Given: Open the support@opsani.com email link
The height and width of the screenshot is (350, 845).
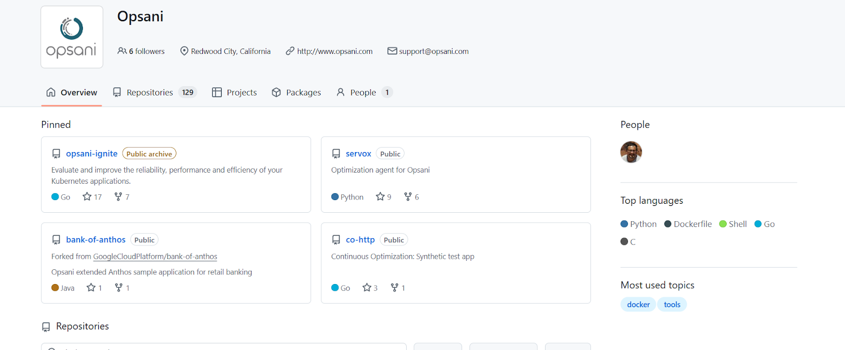Looking at the screenshot, I should 434,51.
